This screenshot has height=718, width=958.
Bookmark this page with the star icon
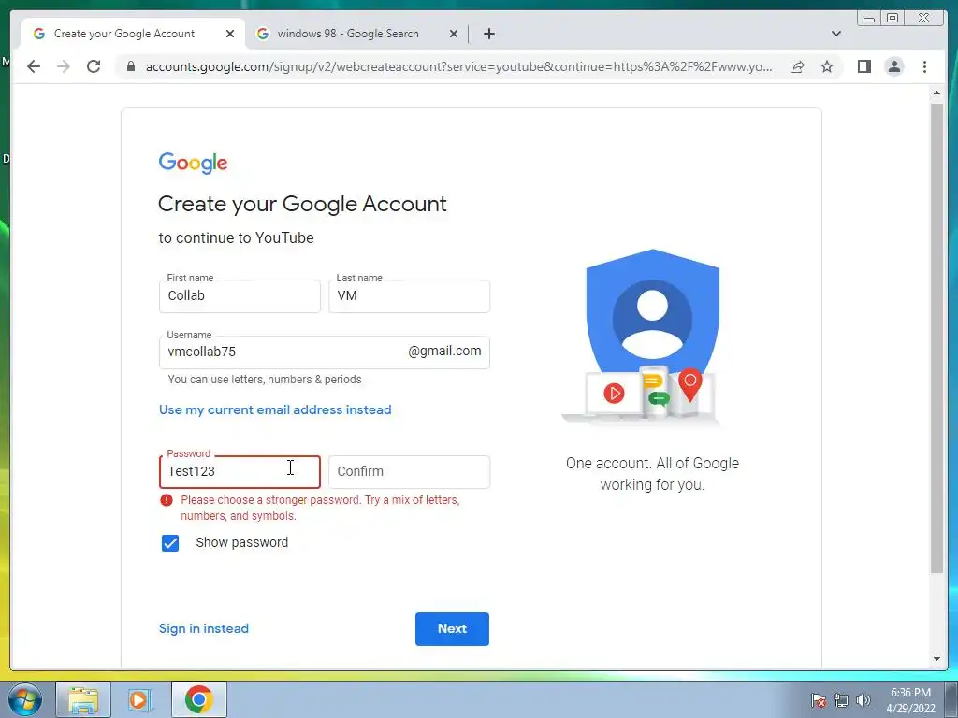pyautogui.click(x=827, y=66)
